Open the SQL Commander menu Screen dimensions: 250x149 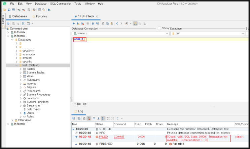(60, 4)
